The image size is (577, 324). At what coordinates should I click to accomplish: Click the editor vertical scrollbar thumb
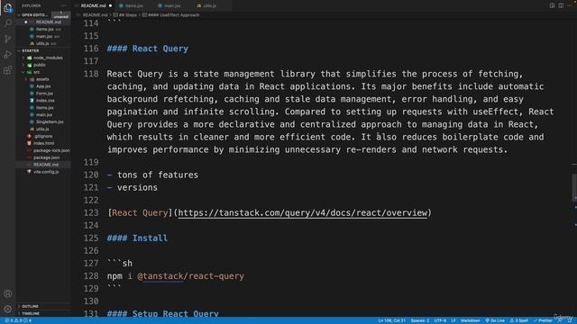coord(574,187)
